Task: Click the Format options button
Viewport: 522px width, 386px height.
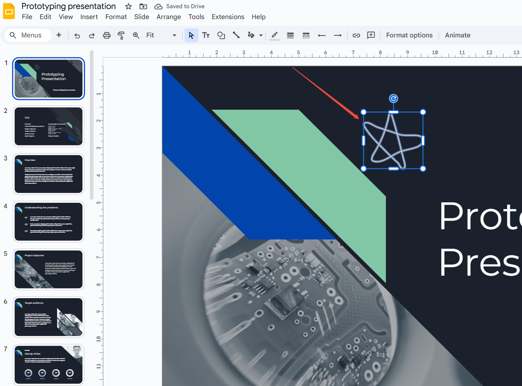Action: tap(409, 35)
